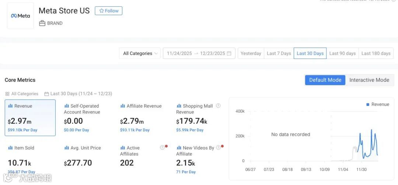398x185 pixels.
Task: Select the Active Affiliates label
Action: (130, 151)
